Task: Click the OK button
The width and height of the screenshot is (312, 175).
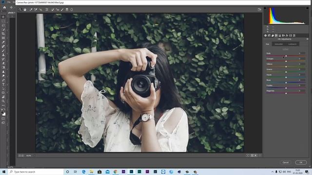Action: [x=301, y=162]
